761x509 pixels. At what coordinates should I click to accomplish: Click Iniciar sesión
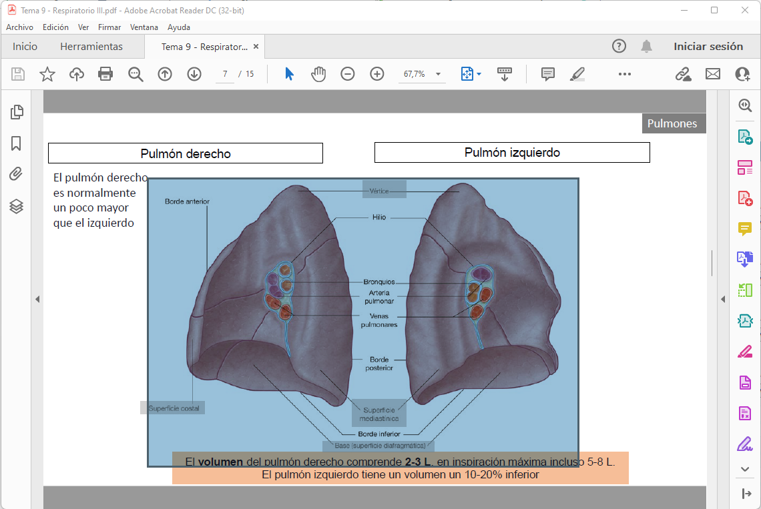pyautogui.click(x=708, y=47)
